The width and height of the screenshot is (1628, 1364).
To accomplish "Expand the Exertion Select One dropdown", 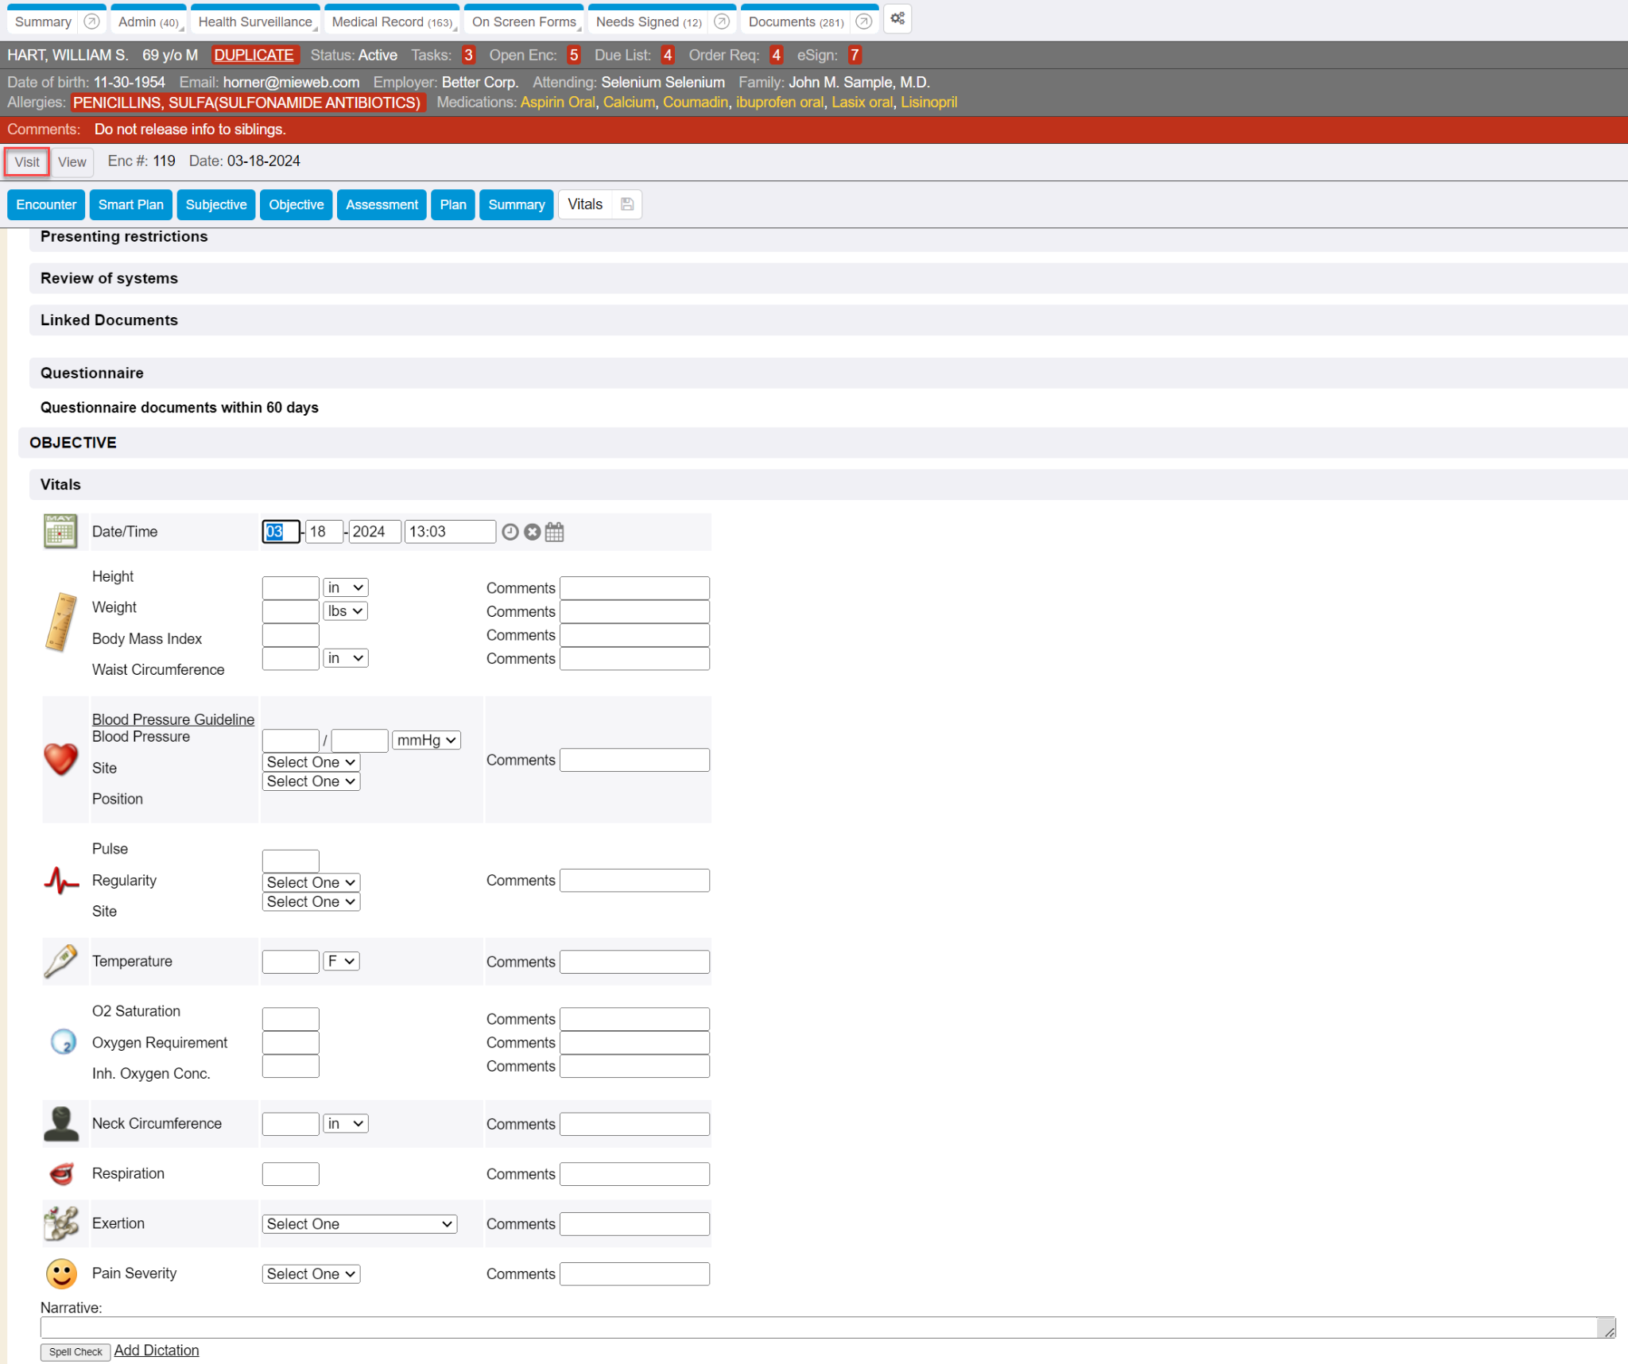I will pyautogui.click(x=359, y=1224).
